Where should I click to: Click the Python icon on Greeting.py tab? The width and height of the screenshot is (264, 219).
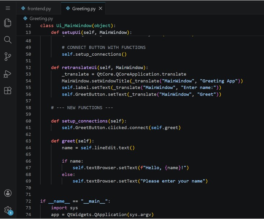pos(68,8)
